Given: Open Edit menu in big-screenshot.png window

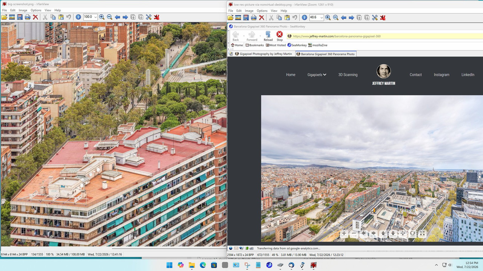Looking at the screenshot, I should tap(13, 10).
